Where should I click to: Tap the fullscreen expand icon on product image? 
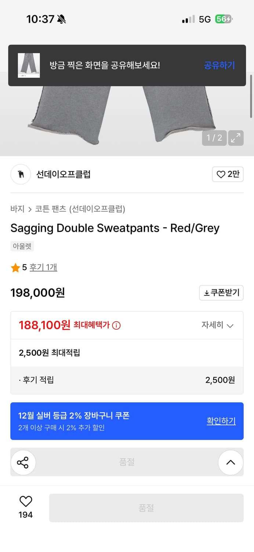pyautogui.click(x=236, y=138)
